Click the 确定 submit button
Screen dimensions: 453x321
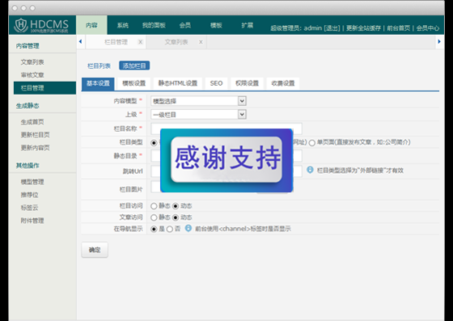pos(95,250)
